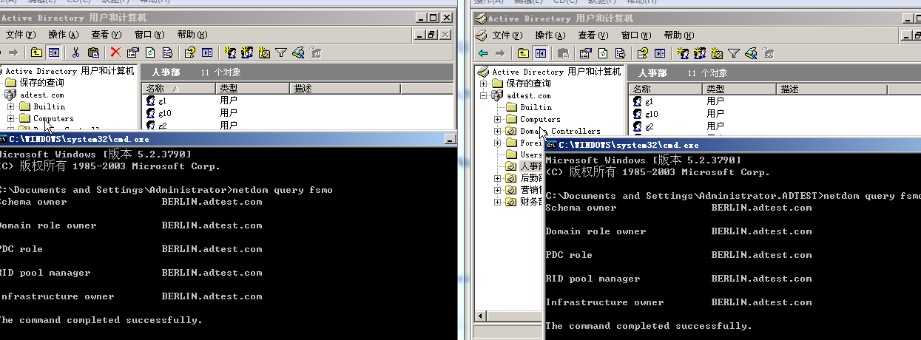Click Filter funnel icon in left window toolbar
921x340 pixels.
pos(281,52)
